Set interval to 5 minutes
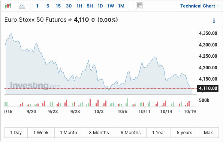Screen dimensions: 223x142 click(x=48, y=6)
